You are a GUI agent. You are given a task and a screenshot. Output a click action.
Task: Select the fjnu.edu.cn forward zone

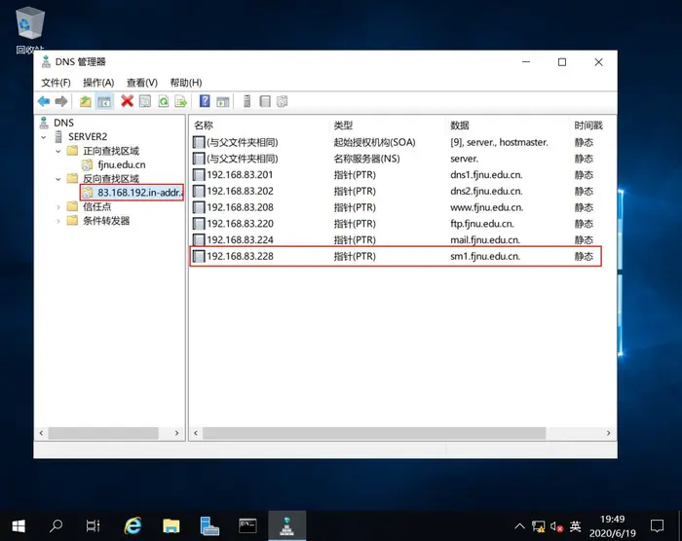click(x=122, y=164)
